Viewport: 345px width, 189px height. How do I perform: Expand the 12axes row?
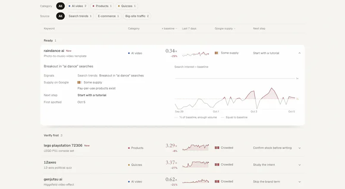pyautogui.click(x=299, y=165)
